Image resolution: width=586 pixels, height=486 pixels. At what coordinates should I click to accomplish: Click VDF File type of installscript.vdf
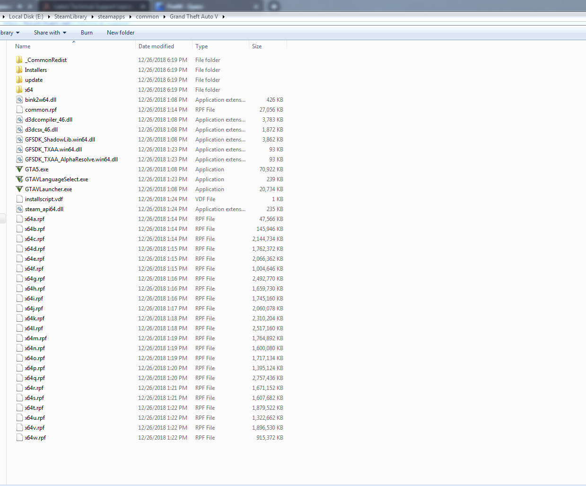click(205, 199)
